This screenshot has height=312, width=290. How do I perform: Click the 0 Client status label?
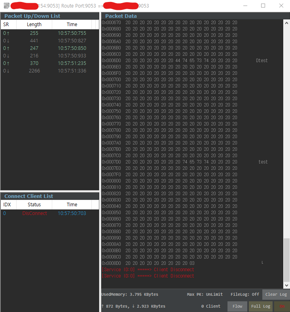211,306
